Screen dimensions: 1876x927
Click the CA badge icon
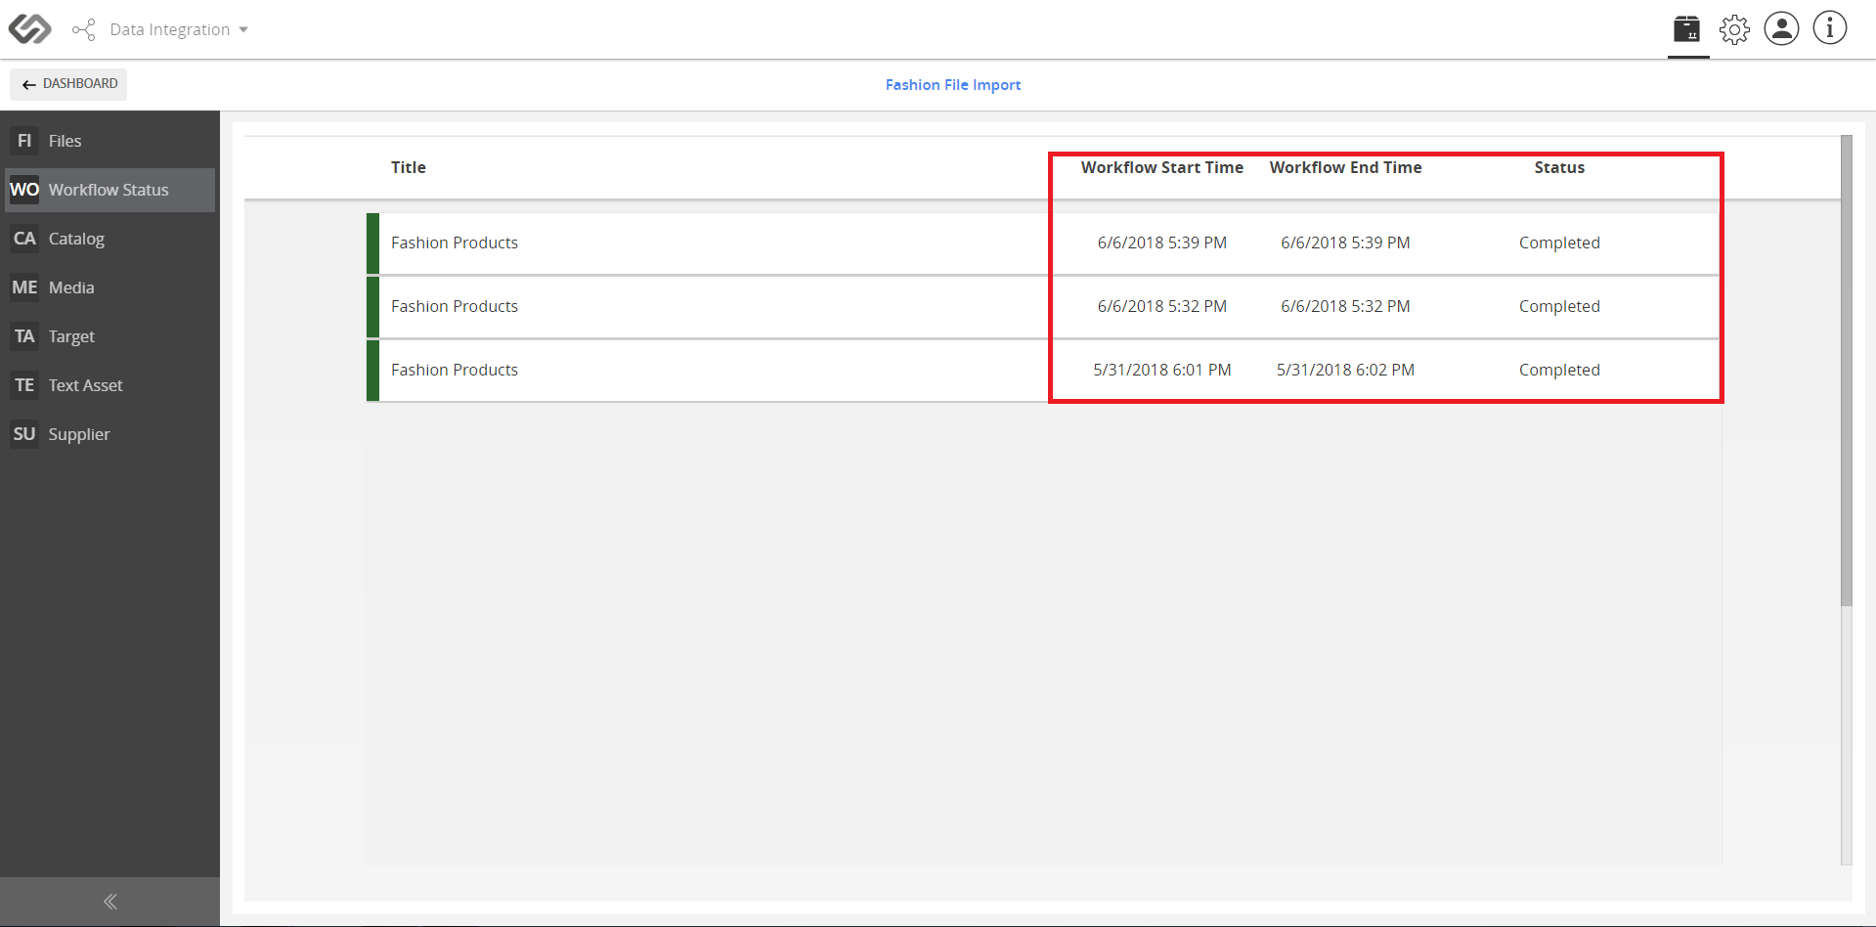coord(24,239)
